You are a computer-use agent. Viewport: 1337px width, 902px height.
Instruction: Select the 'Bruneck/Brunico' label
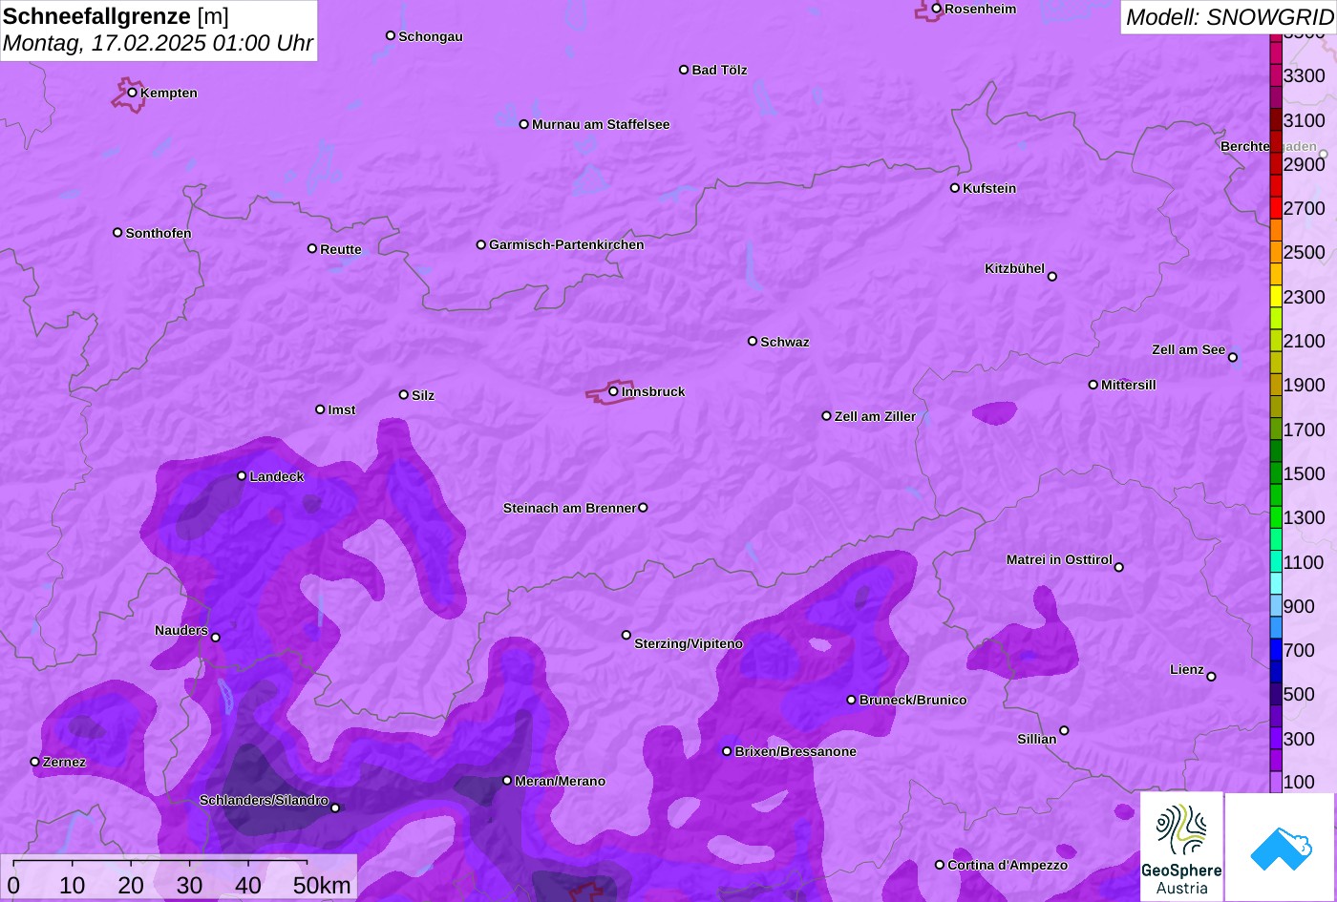(x=913, y=700)
